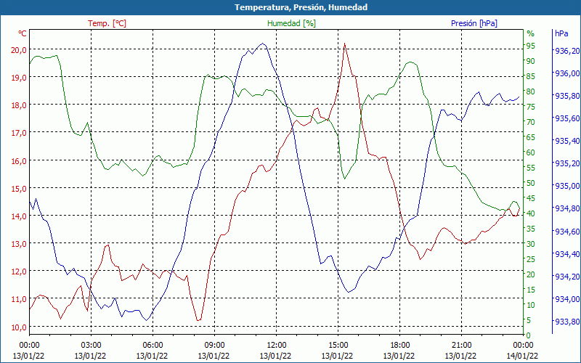This screenshot has height=363, width=581.
Task: Click the '55' humidity axis value
Action: pyautogui.click(x=531, y=168)
